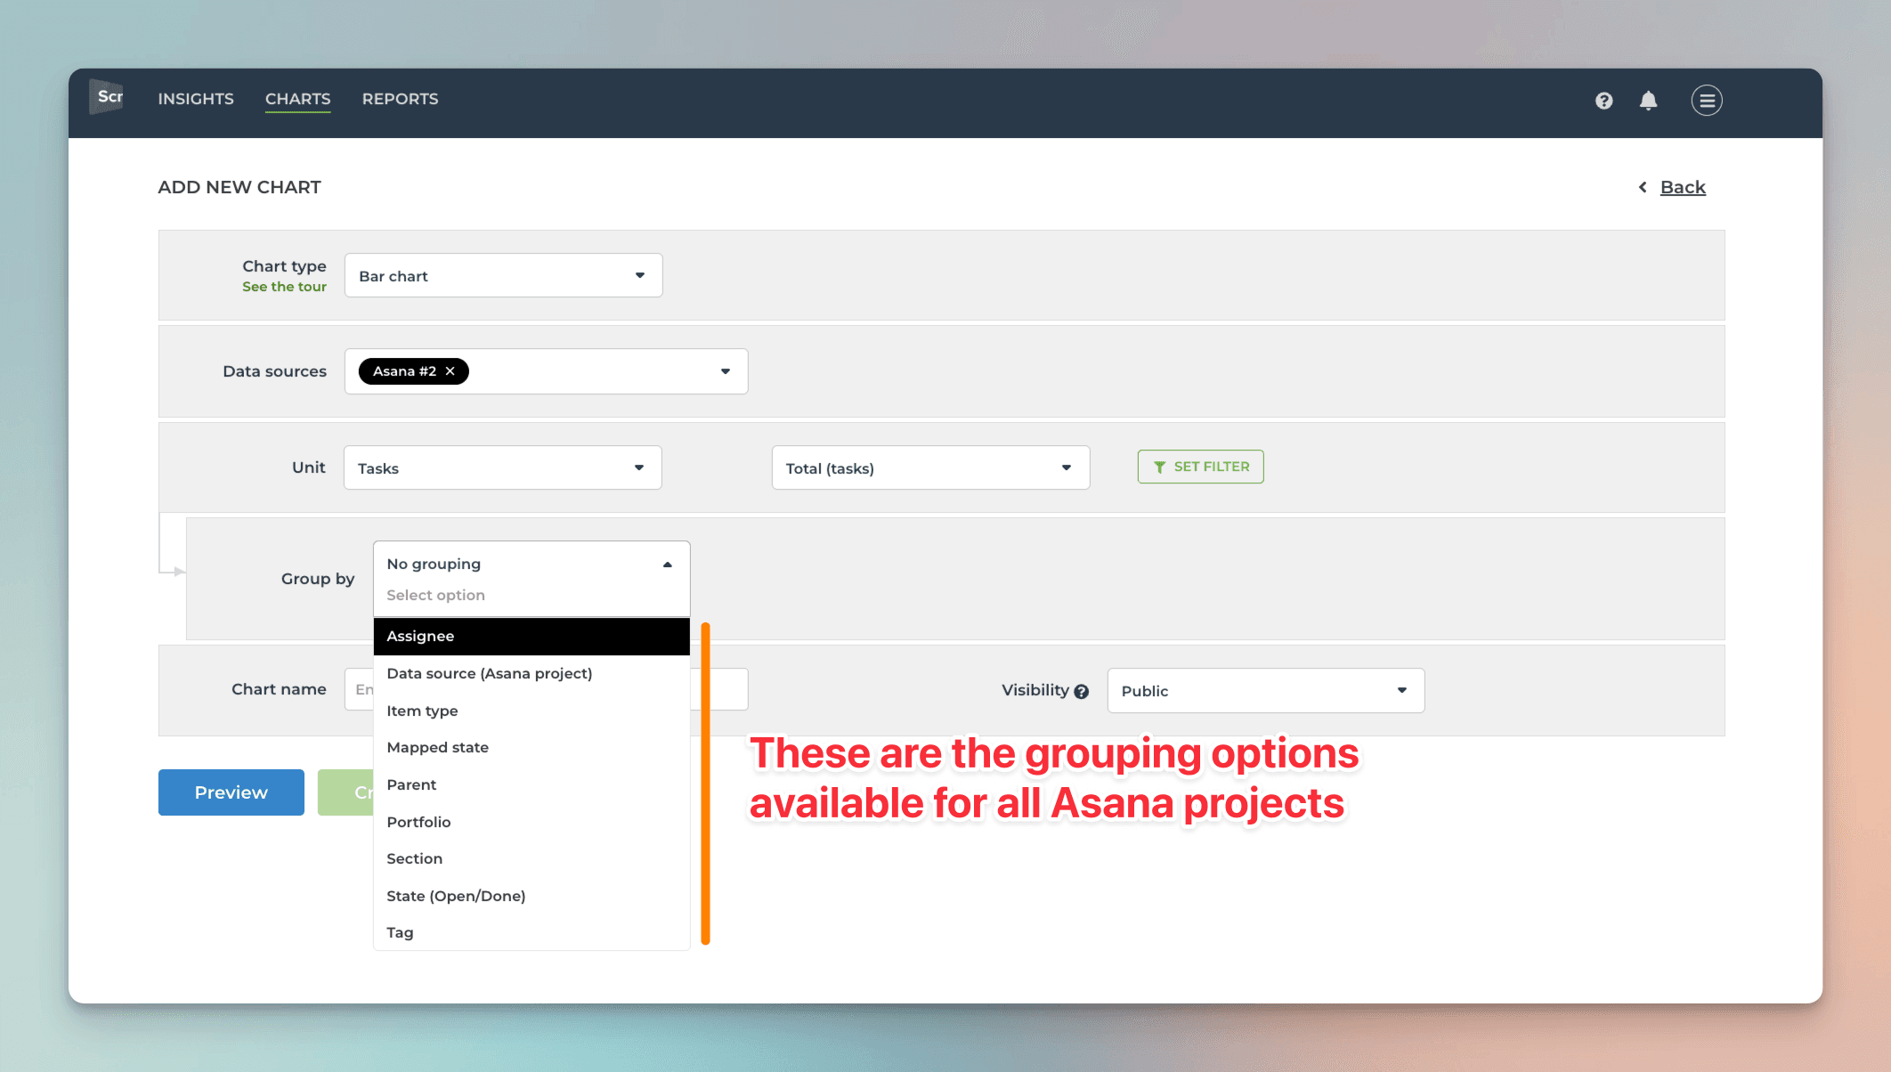This screenshot has height=1072, width=1891.
Task: Choose Mapped state grouping option
Action: pos(531,747)
